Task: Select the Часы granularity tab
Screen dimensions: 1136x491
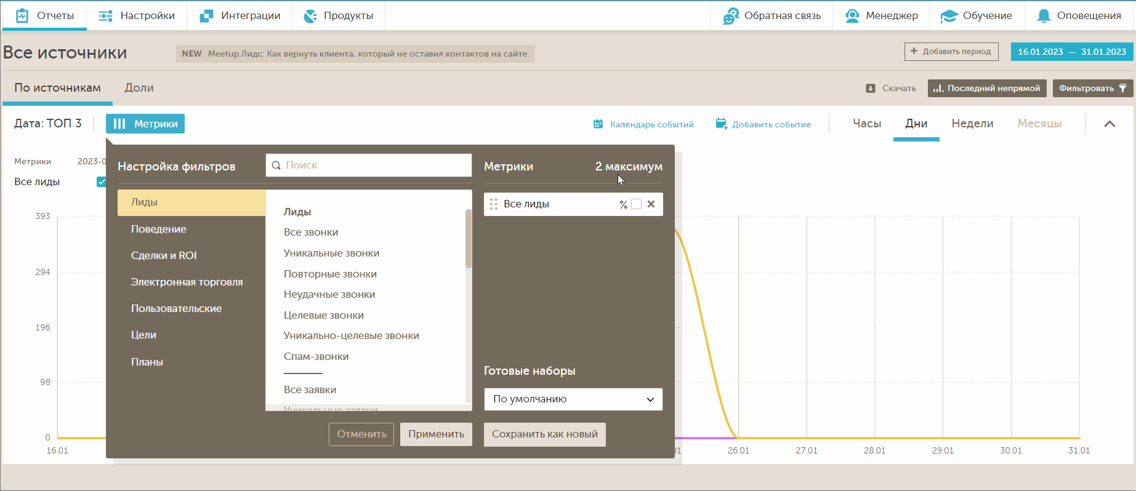Action: pyautogui.click(x=867, y=124)
